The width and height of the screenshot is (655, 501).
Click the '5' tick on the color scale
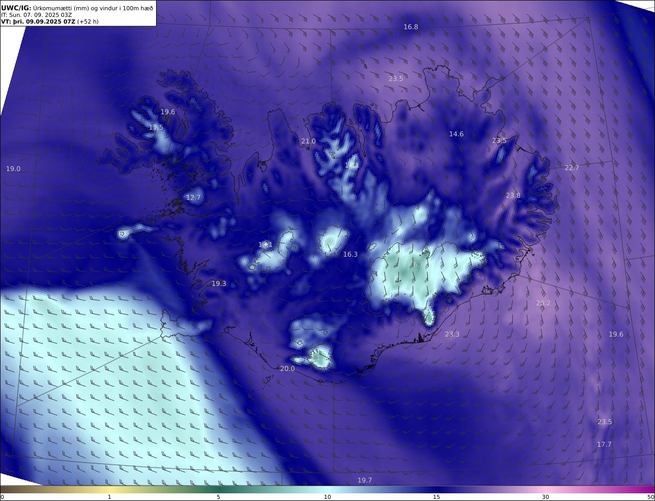(x=219, y=497)
